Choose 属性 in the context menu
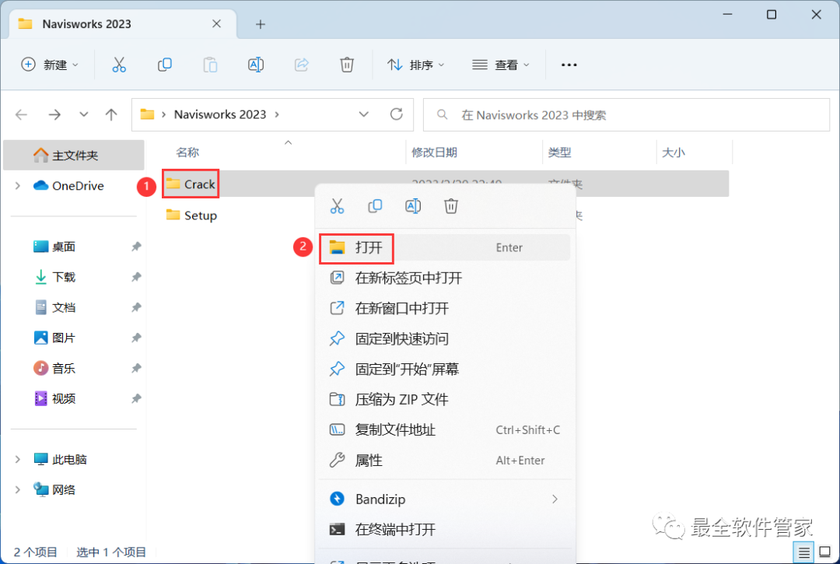Screen dimensions: 840x564 [445, 460]
